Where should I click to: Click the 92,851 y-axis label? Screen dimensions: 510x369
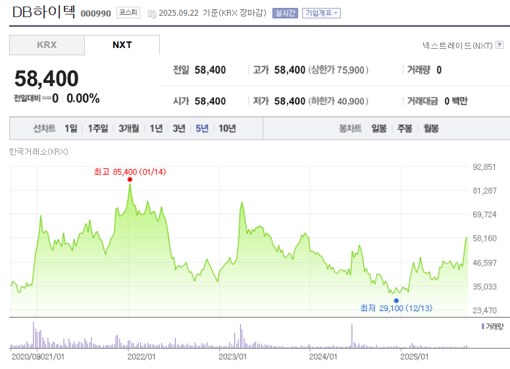click(x=484, y=167)
